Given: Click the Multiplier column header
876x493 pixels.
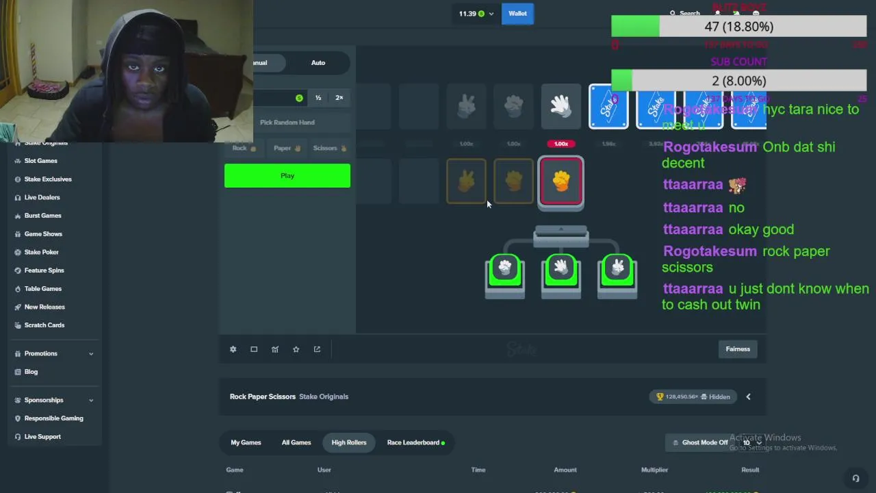Looking at the screenshot, I should pos(654,470).
